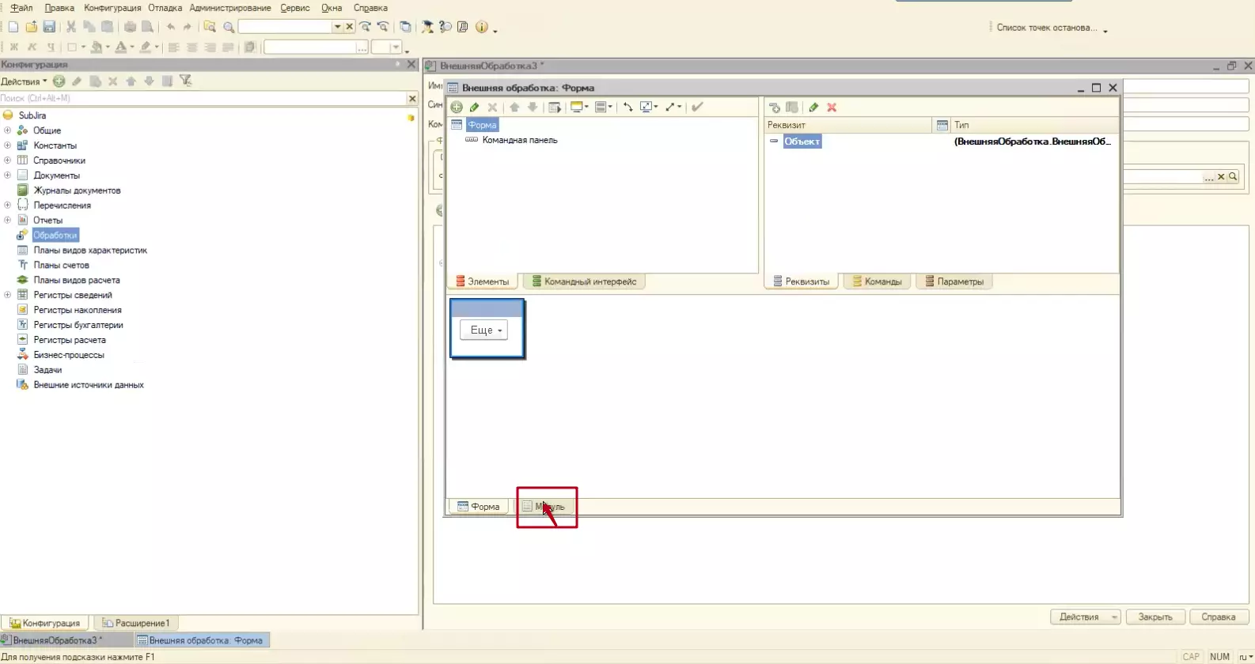
Task: Open the Расширение1 tab at the bottom
Action: (x=135, y=623)
